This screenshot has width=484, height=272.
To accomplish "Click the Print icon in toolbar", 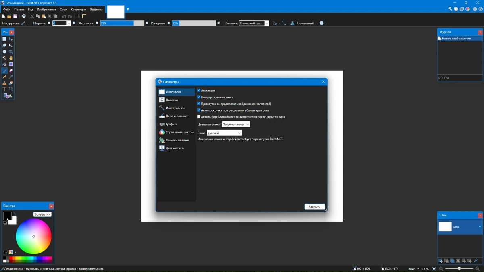I will [x=23, y=16].
